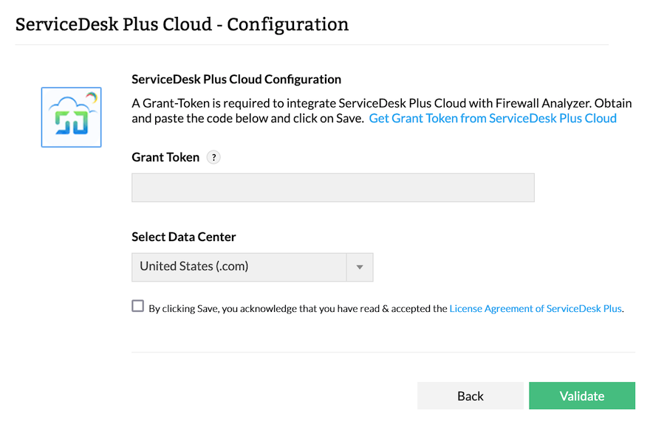The height and width of the screenshot is (424, 650).
Task: Click the Data Center dropdown arrow
Action: [x=360, y=267]
